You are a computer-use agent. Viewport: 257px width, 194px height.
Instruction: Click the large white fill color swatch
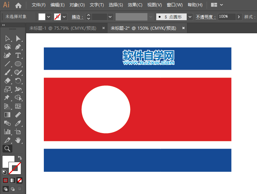(8, 161)
